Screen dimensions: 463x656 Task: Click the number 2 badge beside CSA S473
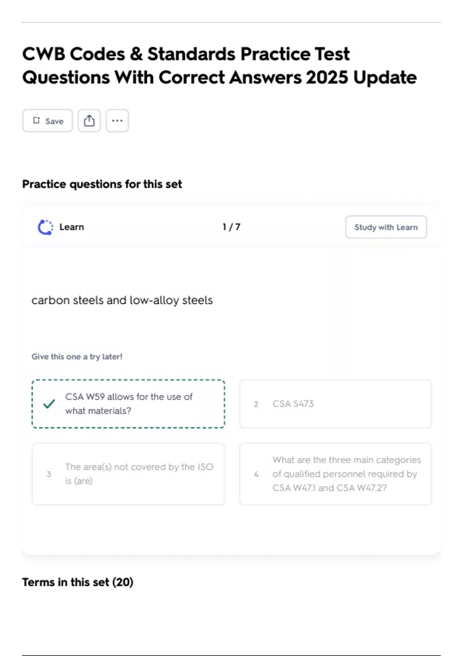coord(256,404)
